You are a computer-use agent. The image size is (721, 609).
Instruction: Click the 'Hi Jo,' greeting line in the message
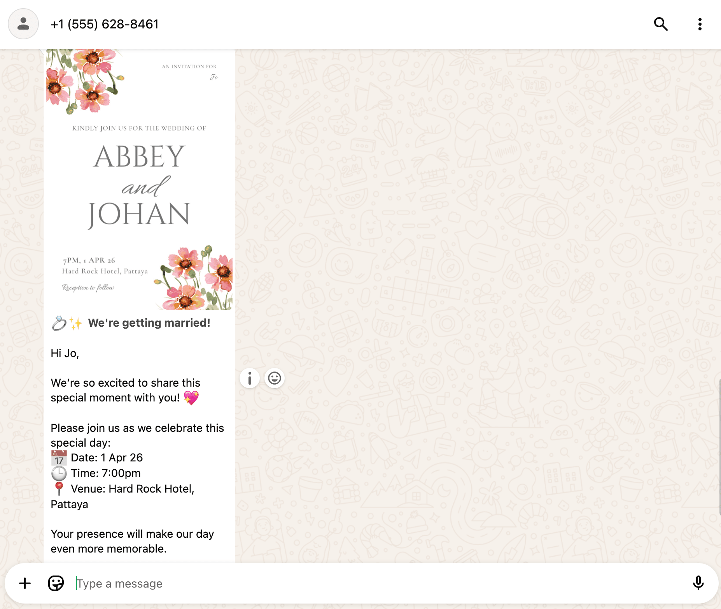click(65, 354)
